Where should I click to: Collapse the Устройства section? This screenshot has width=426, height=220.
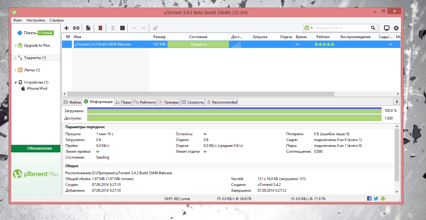point(15,82)
